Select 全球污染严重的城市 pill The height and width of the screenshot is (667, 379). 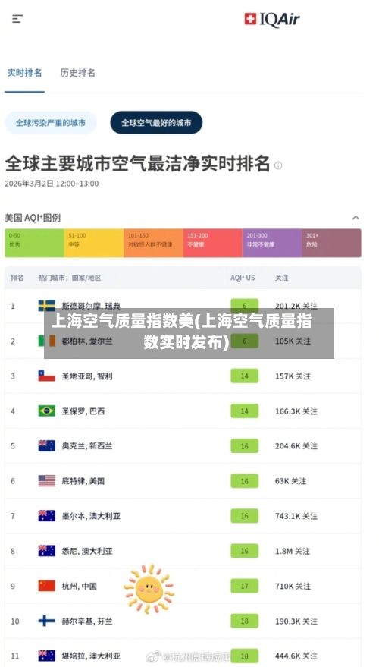pos(51,123)
